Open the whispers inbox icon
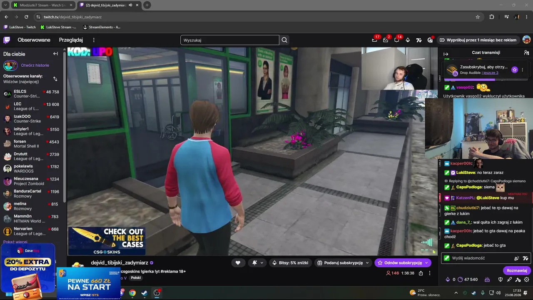The height and width of the screenshot is (300, 533). (x=386, y=40)
